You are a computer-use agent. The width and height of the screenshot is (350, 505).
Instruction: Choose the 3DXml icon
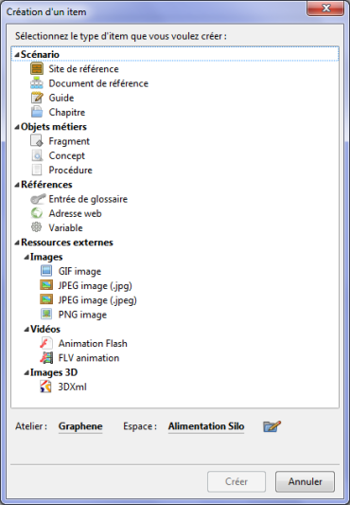[46, 387]
